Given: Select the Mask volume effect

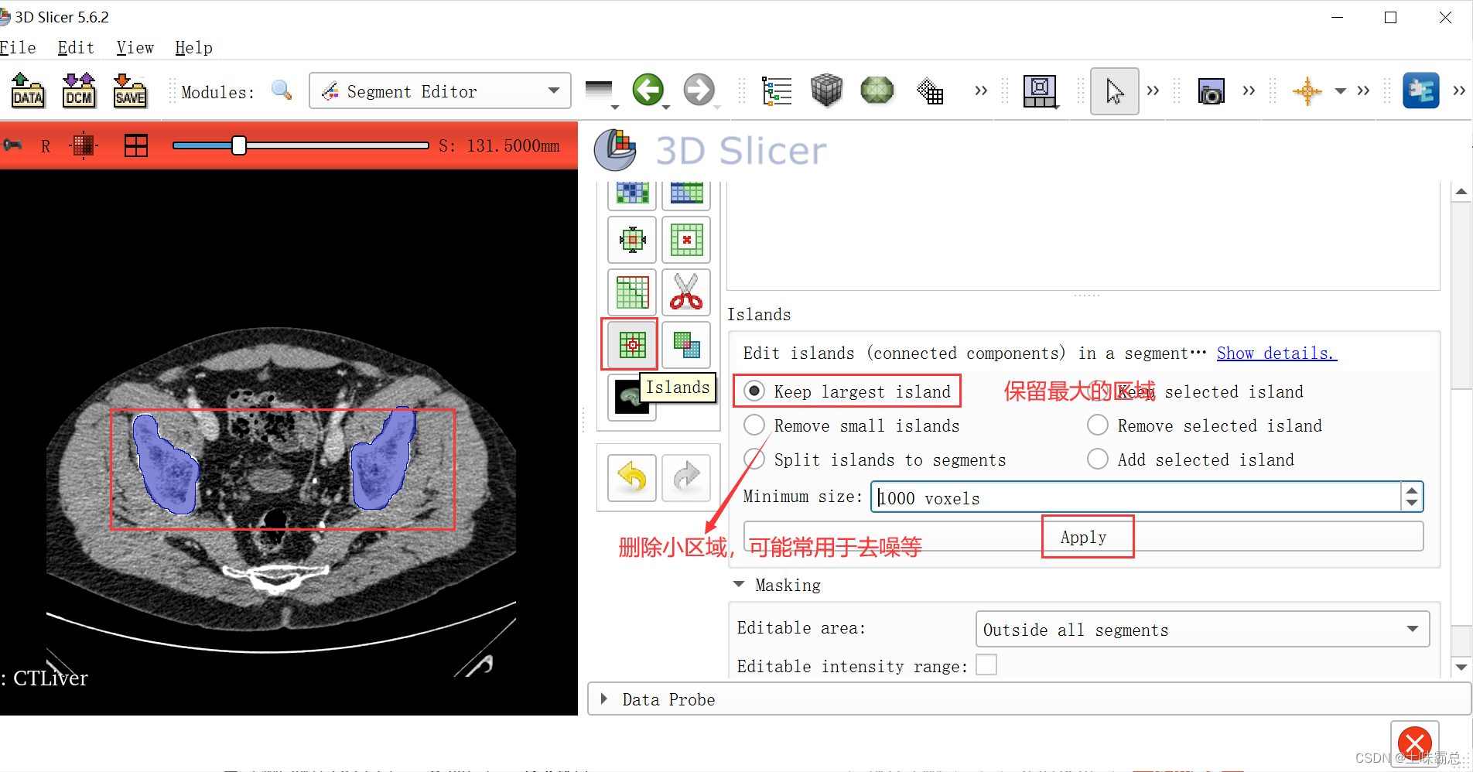Looking at the screenshot, I should point(632,398).
